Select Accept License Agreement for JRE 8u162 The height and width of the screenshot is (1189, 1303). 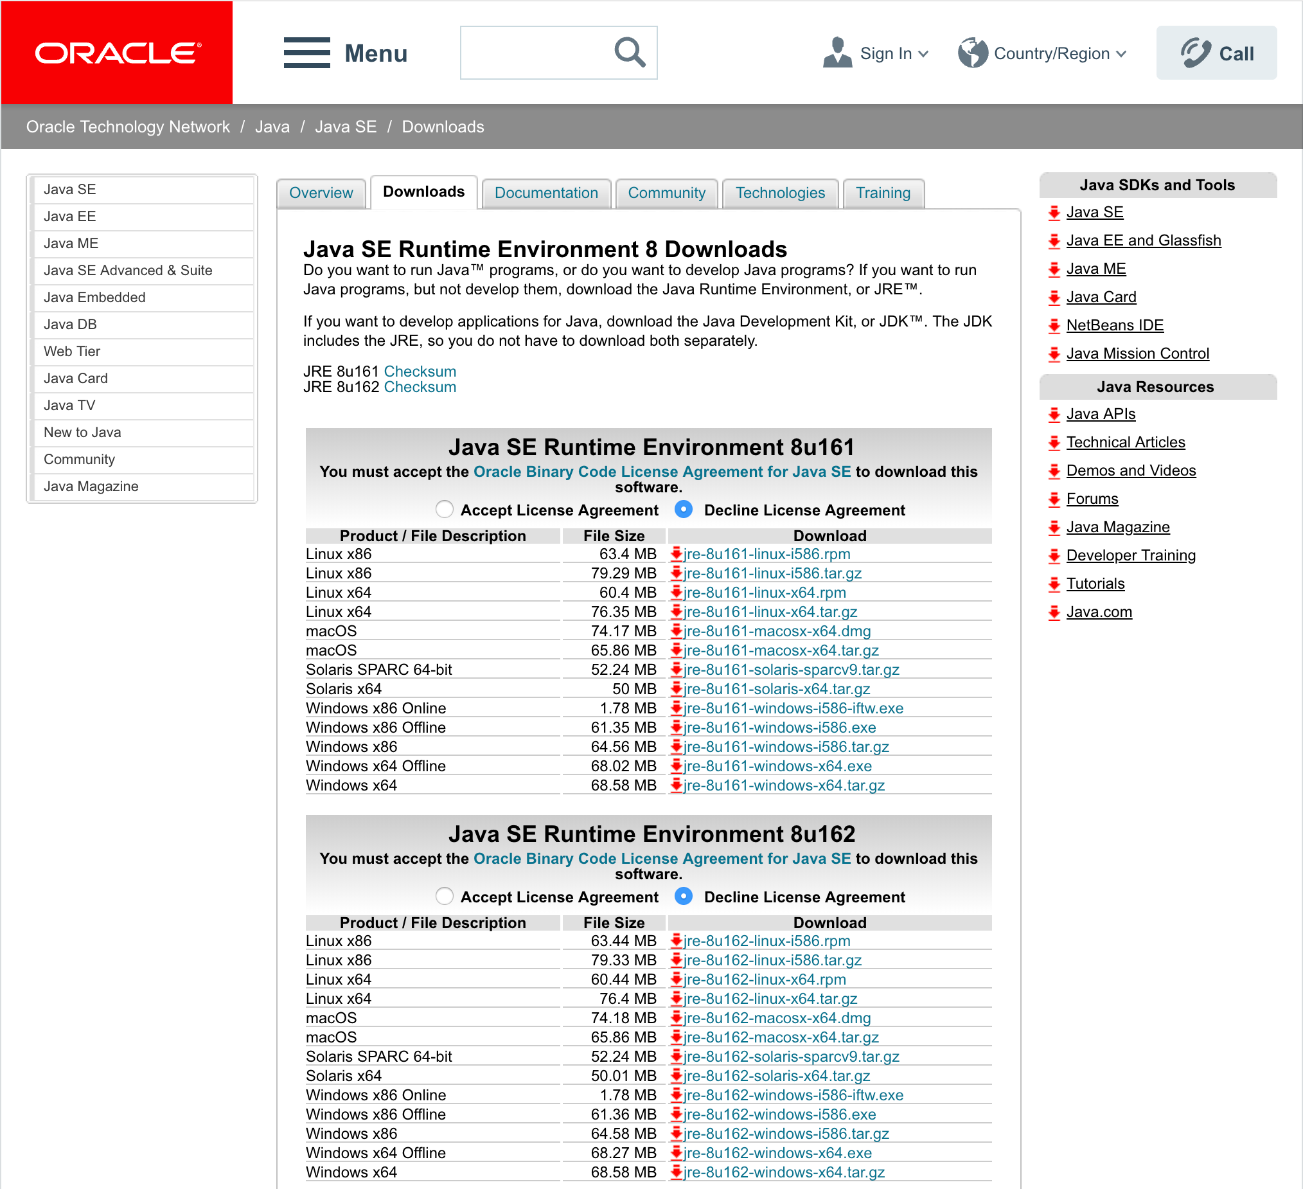445,896
